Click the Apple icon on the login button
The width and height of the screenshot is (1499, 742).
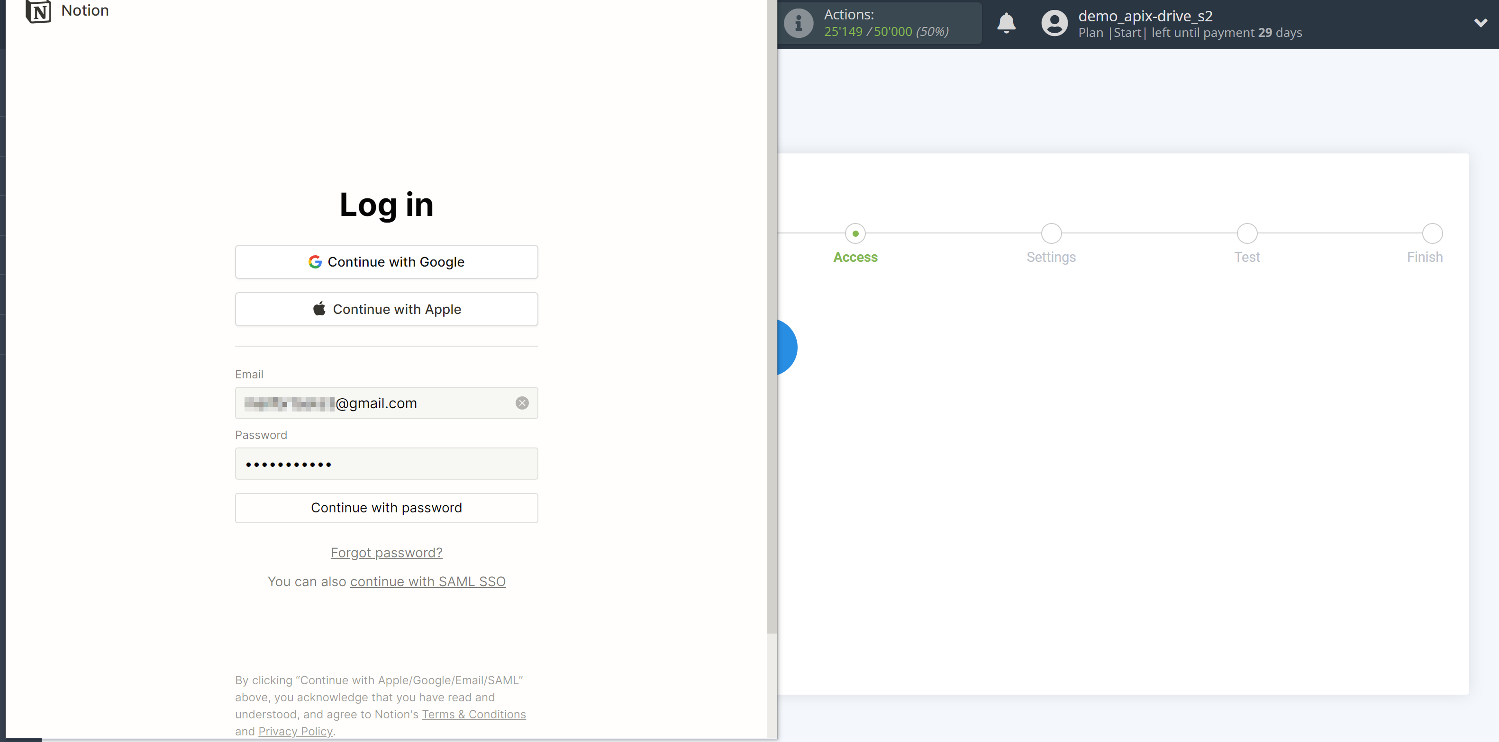(x=319, y=309)
